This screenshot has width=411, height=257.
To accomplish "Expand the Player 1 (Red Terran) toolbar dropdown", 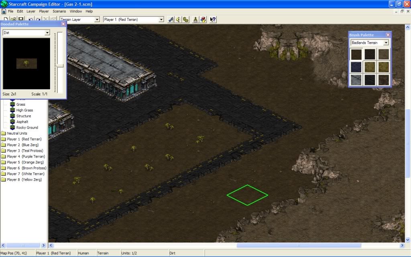I will pyautogui.click(x=161, y=19).
